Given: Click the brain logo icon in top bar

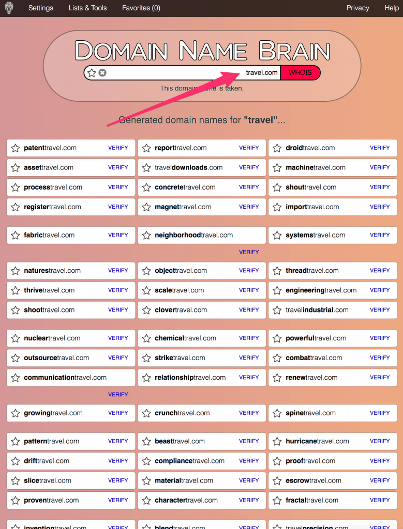Looking at the screenshot, I should pos(9,8).
